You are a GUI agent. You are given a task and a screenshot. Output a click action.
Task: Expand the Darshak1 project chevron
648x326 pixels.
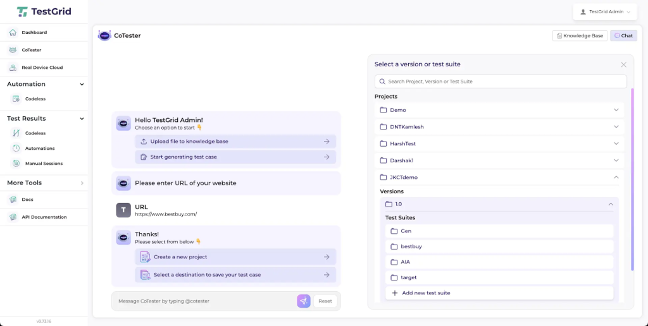coord(616,160)
